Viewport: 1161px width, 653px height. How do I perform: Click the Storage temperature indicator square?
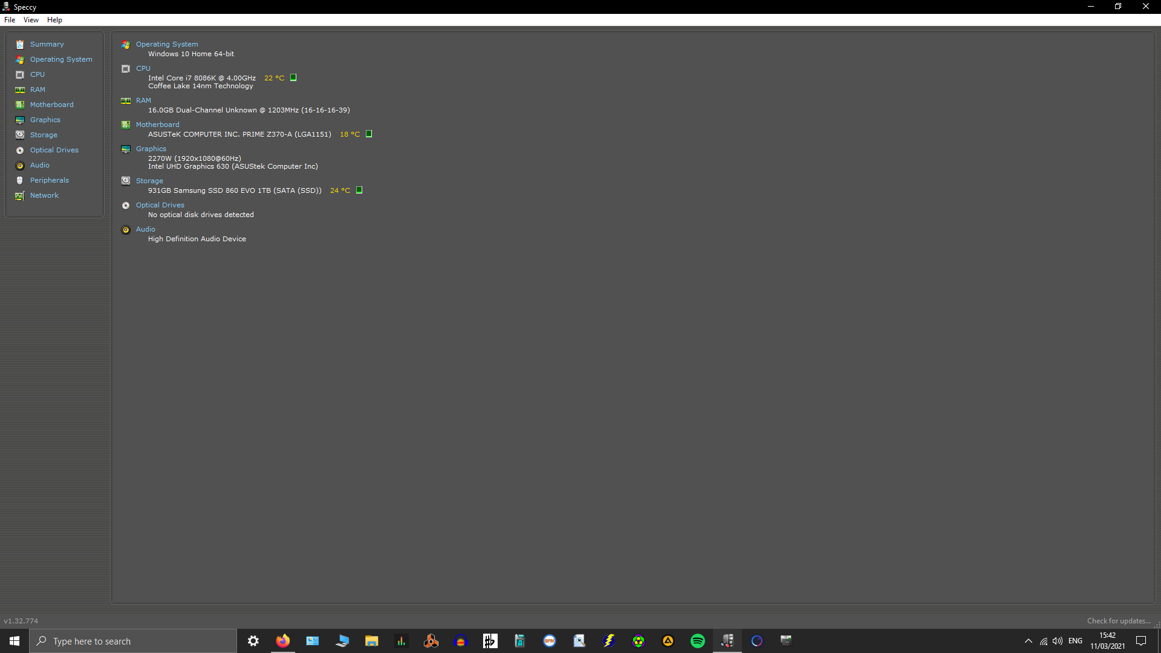(x=359, y=190)
